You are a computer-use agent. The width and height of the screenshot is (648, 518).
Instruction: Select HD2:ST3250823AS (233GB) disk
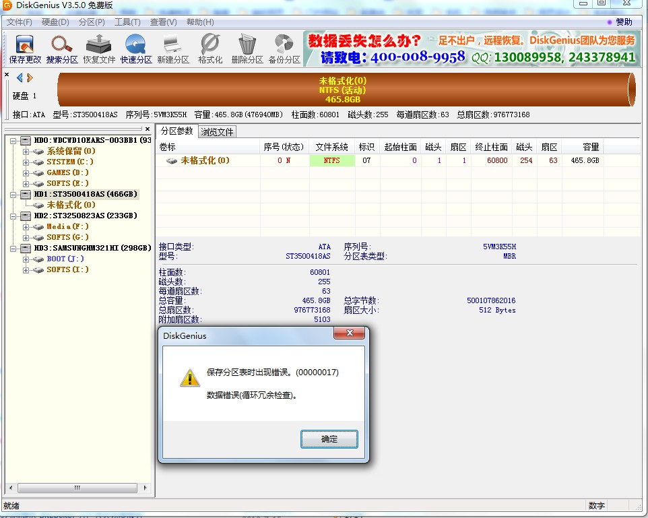click(x=86, y=216)
